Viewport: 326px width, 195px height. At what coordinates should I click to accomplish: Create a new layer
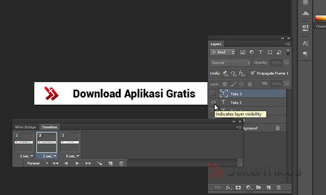coord(268,187)
